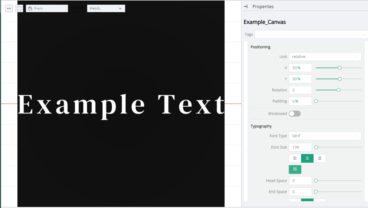Select center text alignment
The width and height of the screenshot is (368, 208).
[307, 158]
